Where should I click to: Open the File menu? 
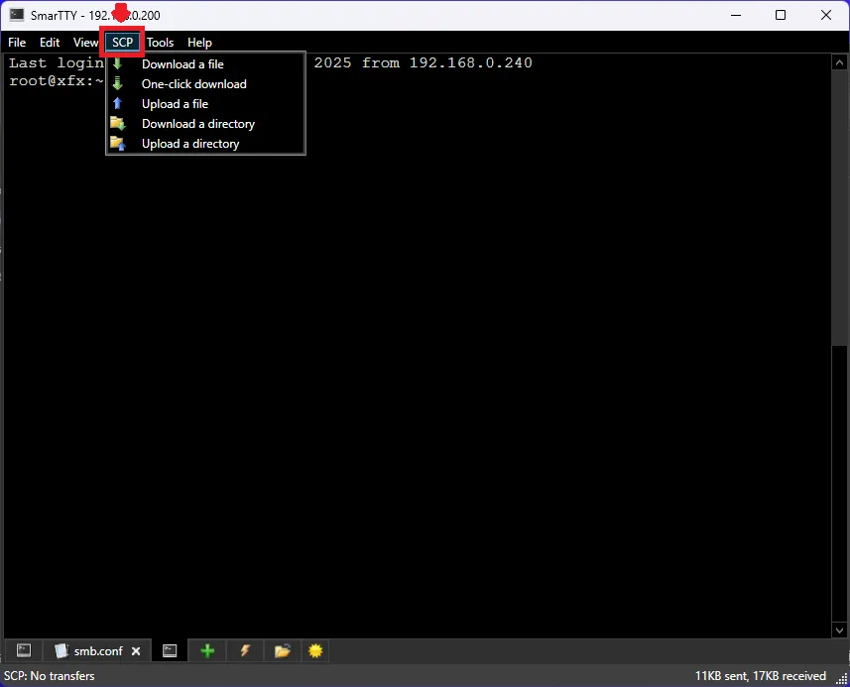point(17,43)
